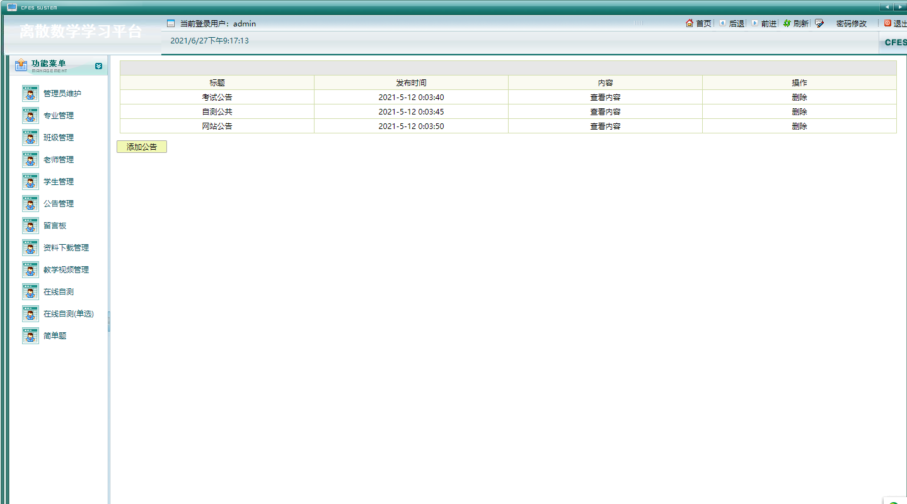
Task: Delete the 网站公告 announcement
Action: [799, 126]
